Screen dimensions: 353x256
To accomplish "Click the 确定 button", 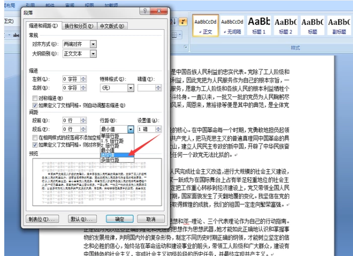I will [x=119, y=219].
